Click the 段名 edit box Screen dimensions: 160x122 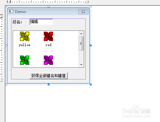(41, 22)
